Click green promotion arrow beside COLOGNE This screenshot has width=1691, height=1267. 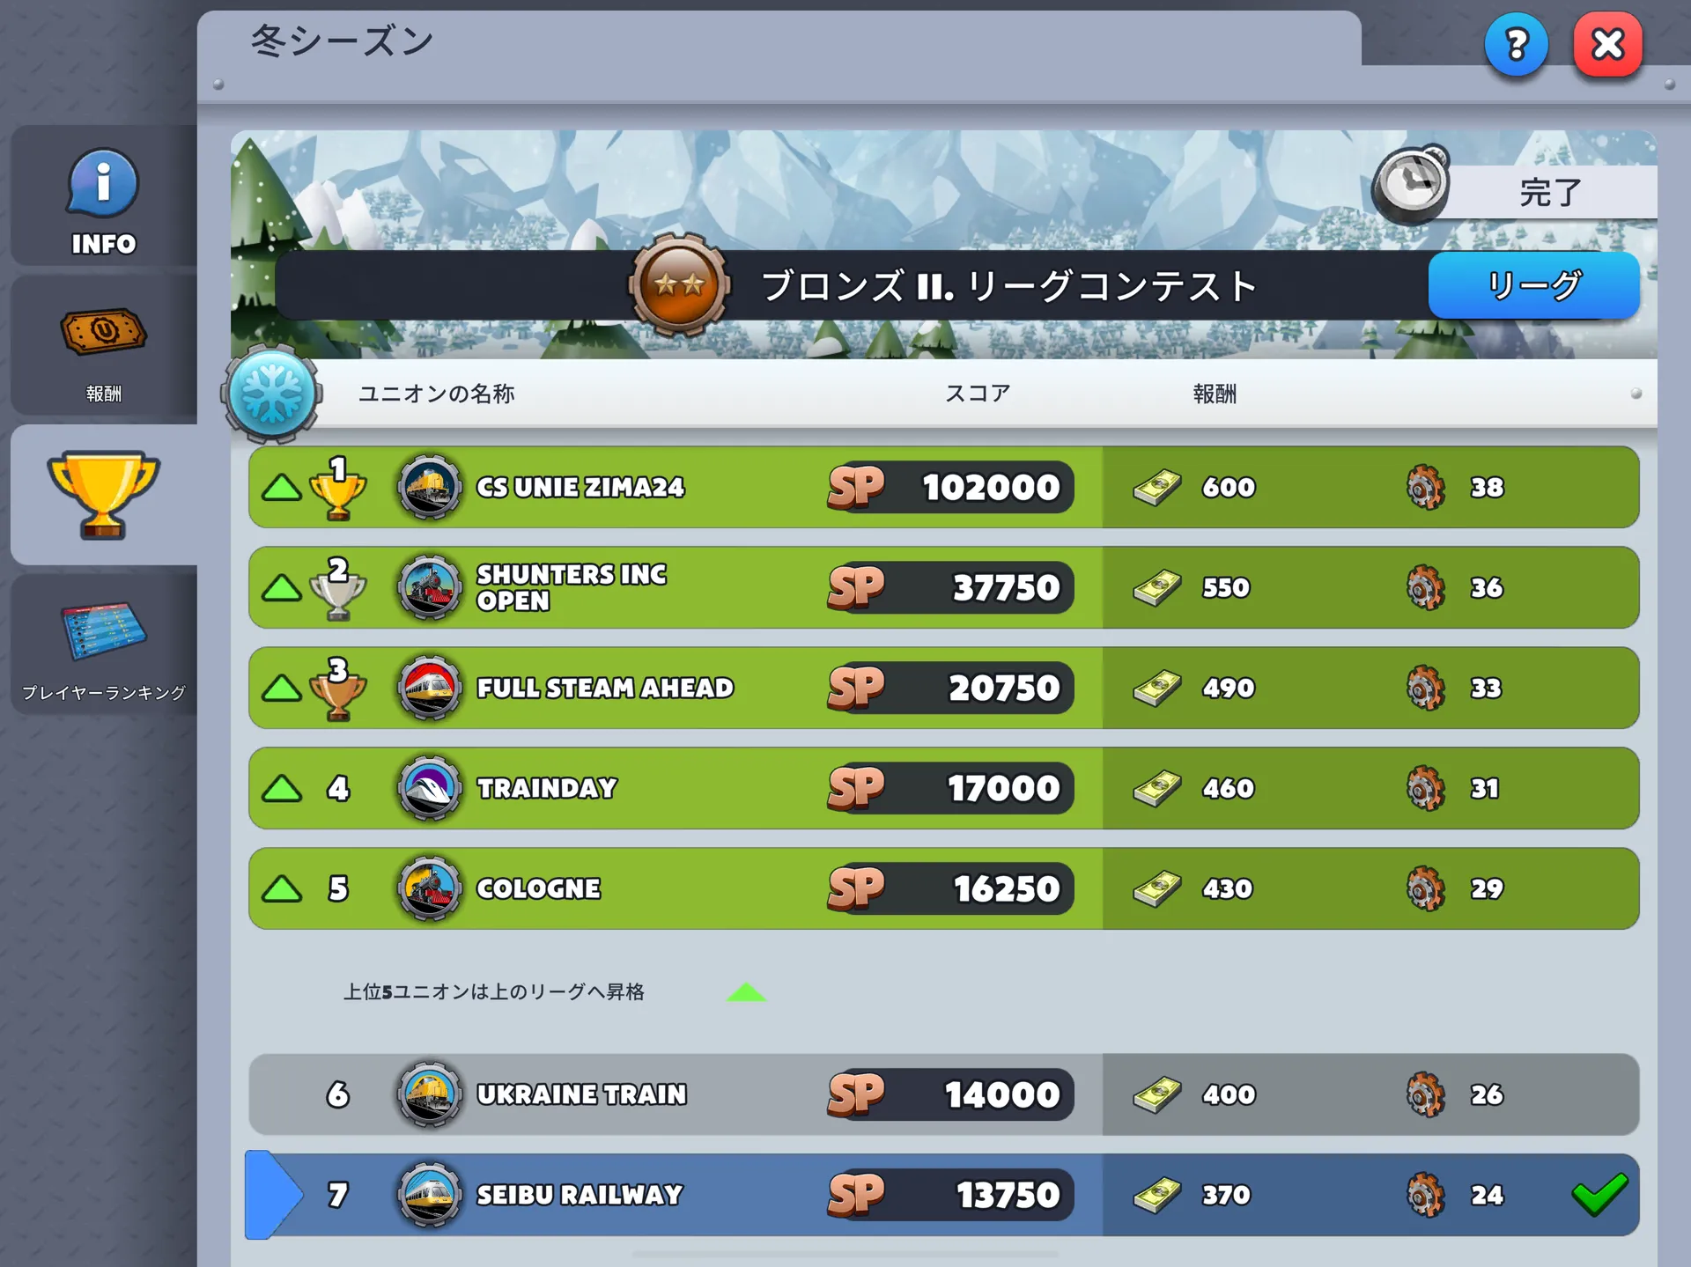point(282,888)
